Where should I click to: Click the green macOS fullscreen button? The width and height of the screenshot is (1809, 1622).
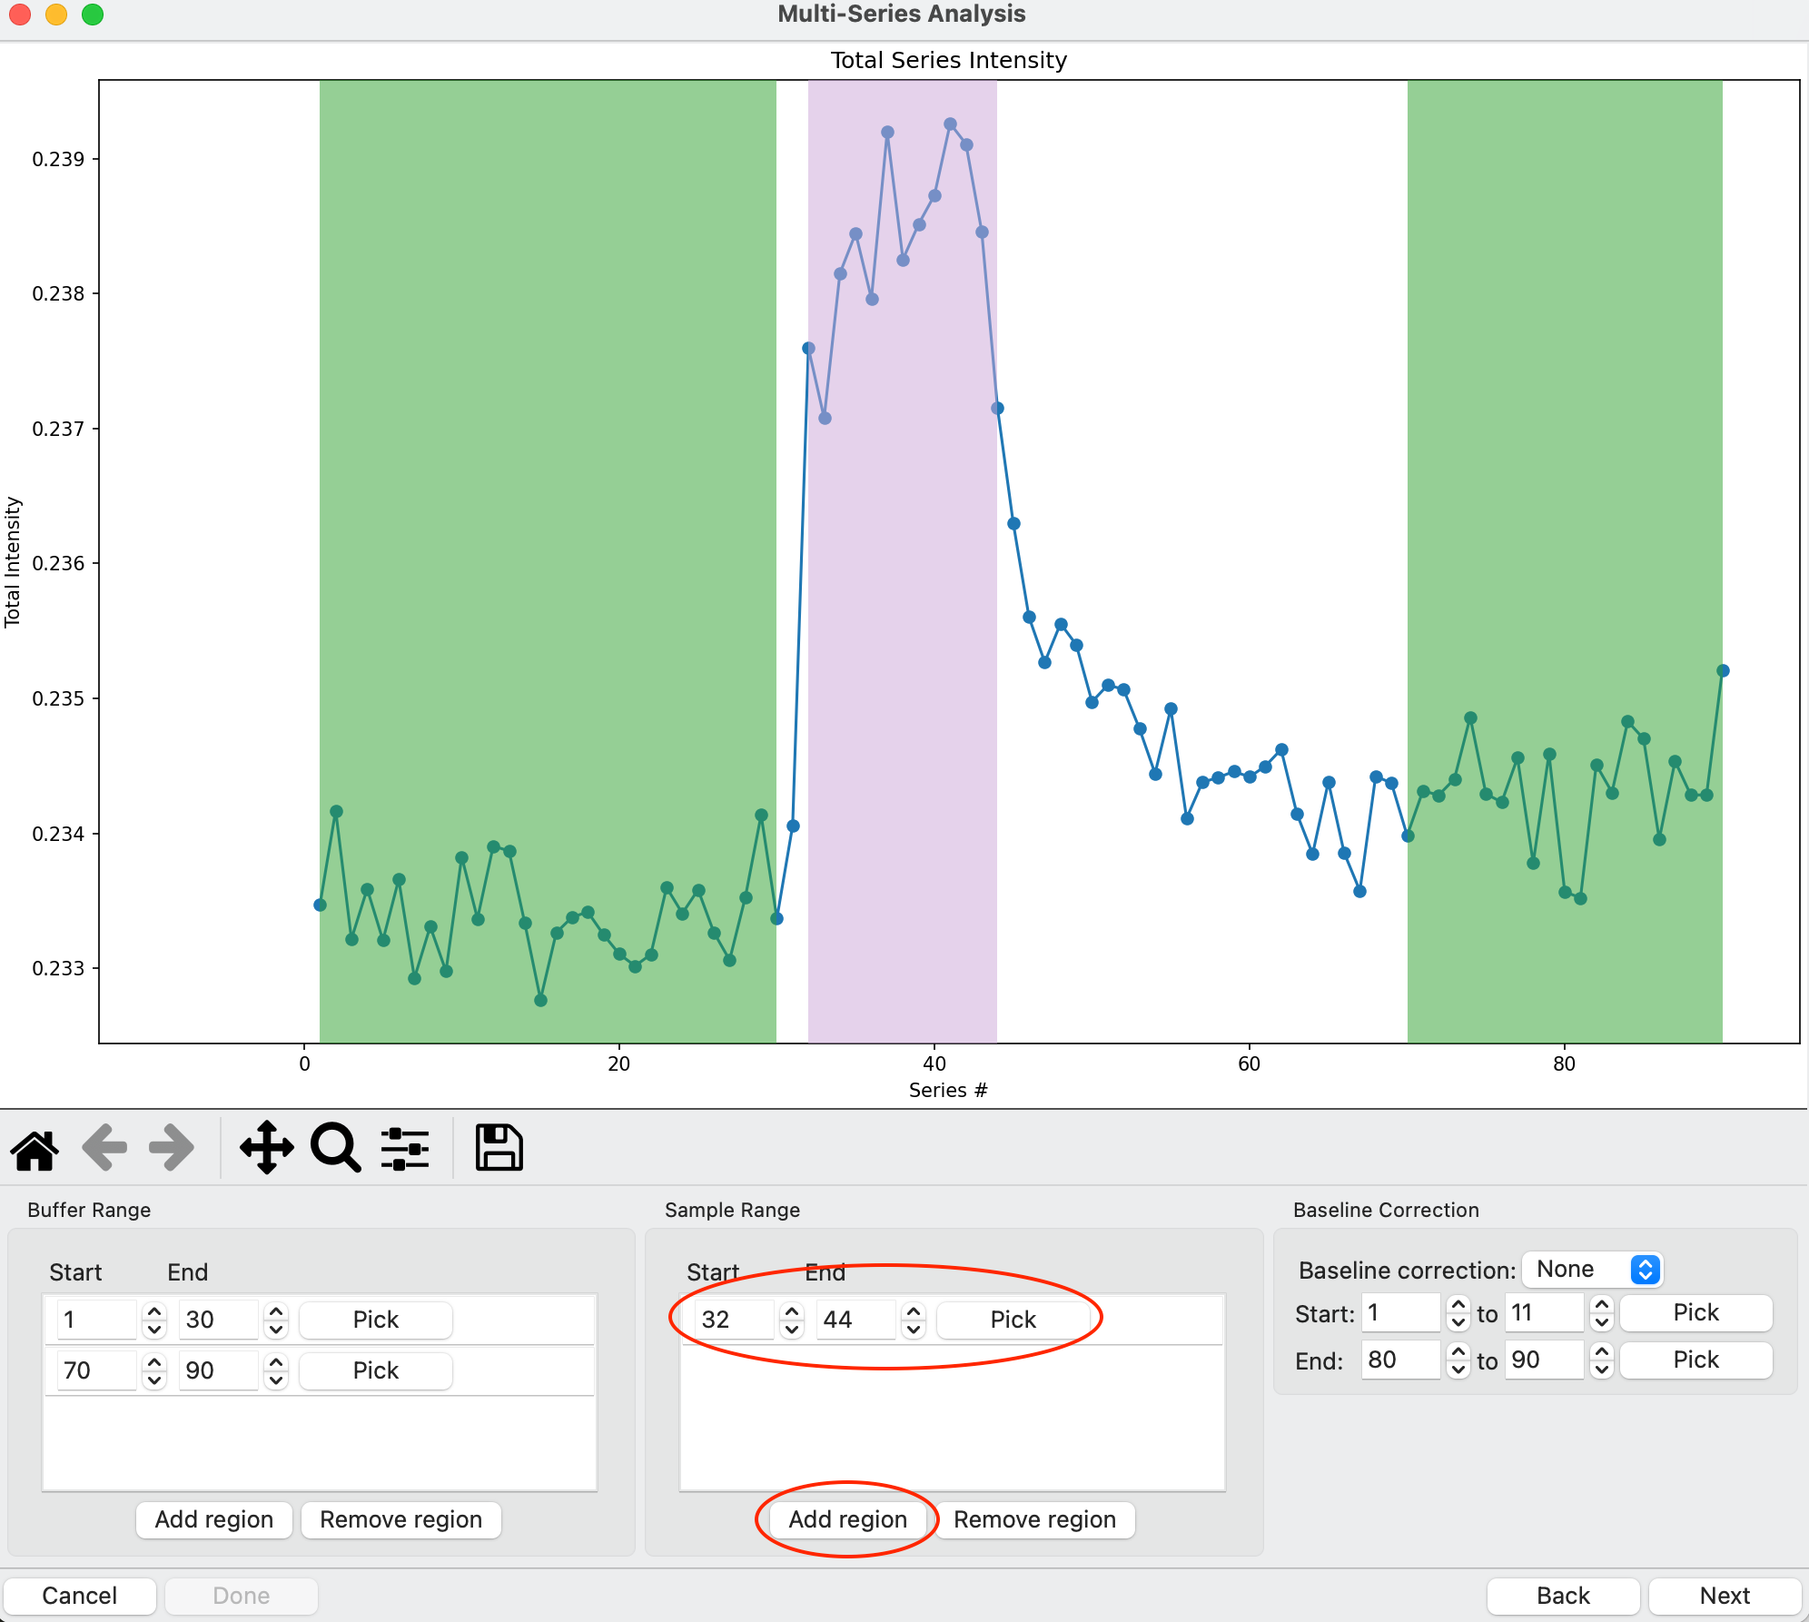[x=93, y=15]
